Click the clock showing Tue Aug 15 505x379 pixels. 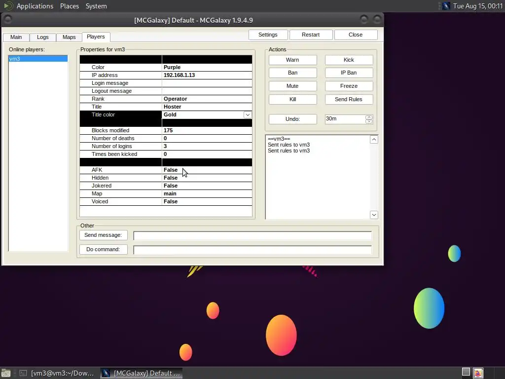pos(477,6)
